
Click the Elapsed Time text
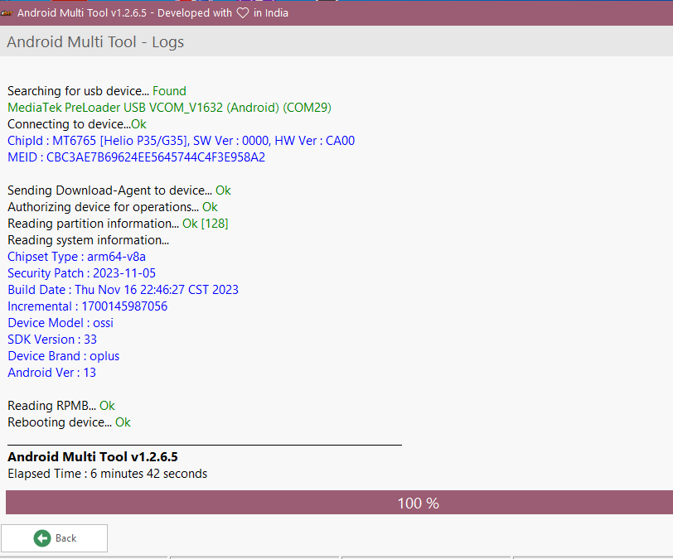(107, 474)
